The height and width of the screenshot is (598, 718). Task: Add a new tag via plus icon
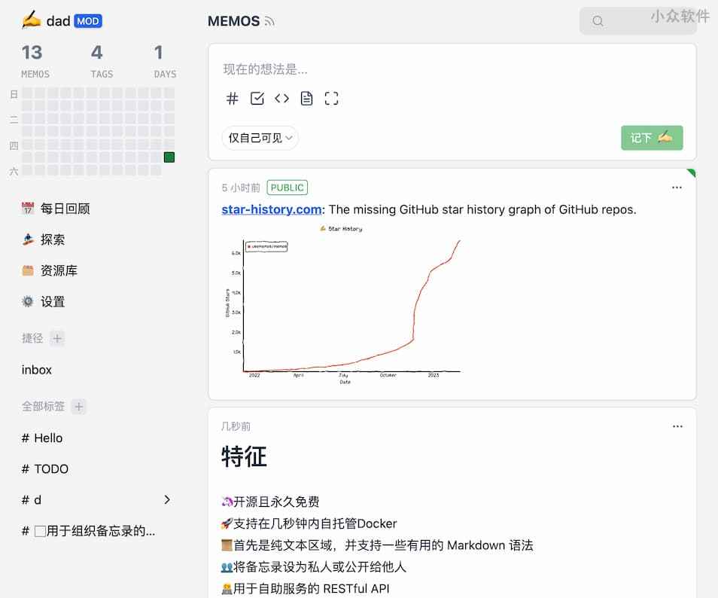coord(79,407)
